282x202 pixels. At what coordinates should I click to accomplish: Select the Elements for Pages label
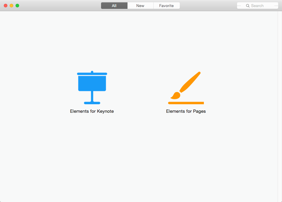click(x=186, y=112)
